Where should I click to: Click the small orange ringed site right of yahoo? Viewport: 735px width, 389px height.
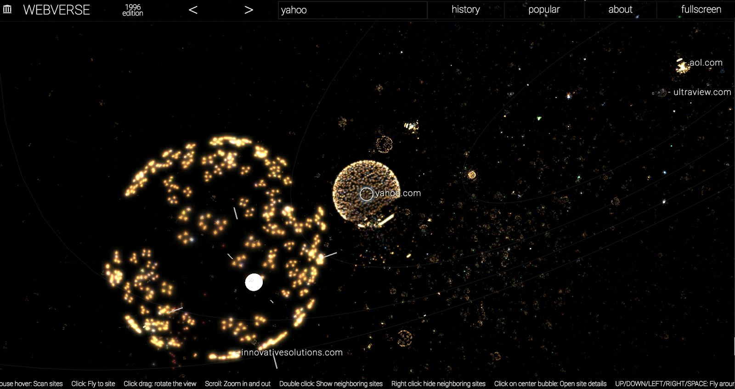pos(471,175)
